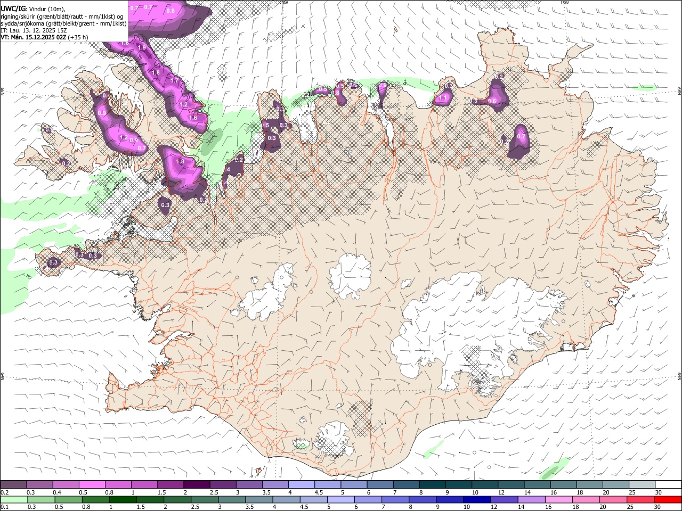
Task: Click bottom legend swatch between 9 and 10
Action: click(450, 499)
